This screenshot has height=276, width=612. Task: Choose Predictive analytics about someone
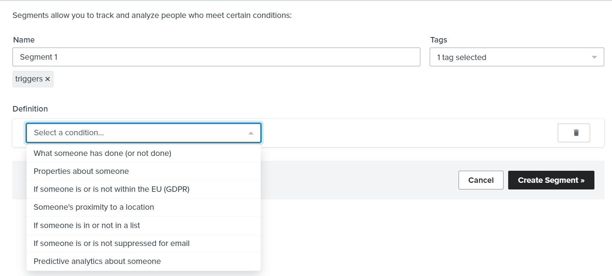point(97,261)
